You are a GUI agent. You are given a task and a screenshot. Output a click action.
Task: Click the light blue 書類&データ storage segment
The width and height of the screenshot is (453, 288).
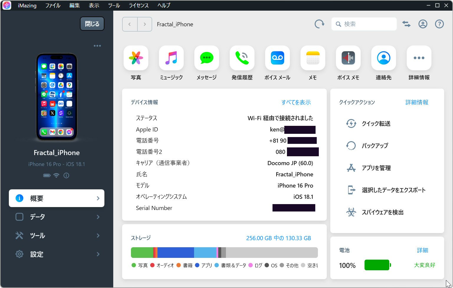pyautogui.click(x=205, y=253)
